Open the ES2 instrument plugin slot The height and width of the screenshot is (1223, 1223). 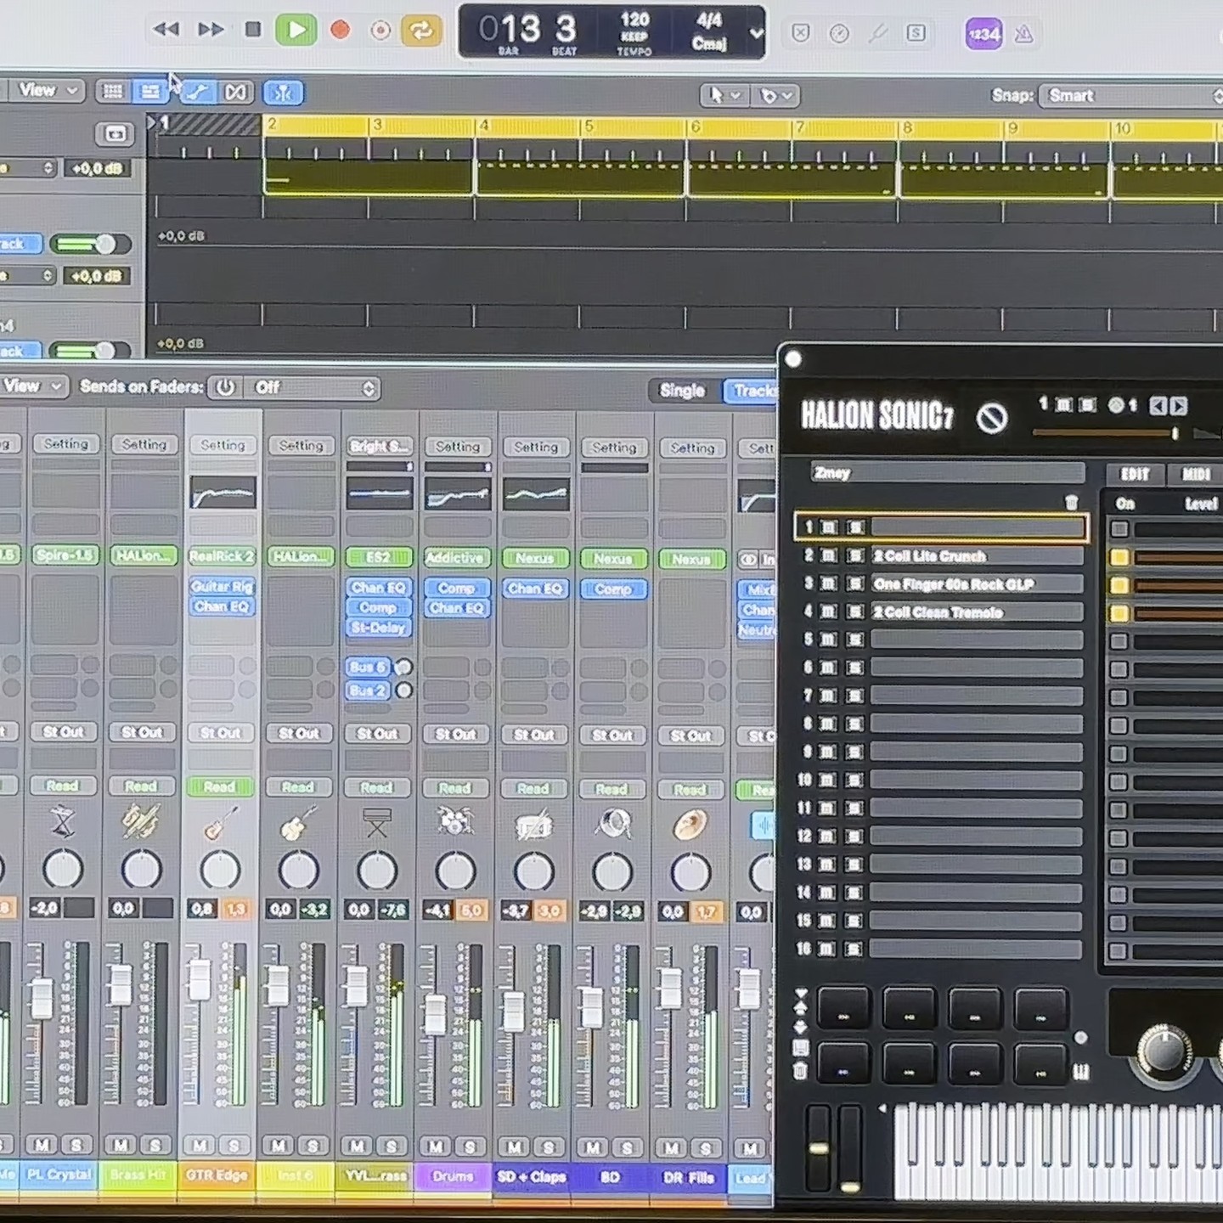click(379, 558)
